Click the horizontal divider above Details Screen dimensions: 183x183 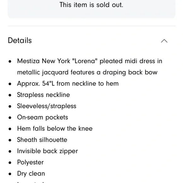(91, 26)
